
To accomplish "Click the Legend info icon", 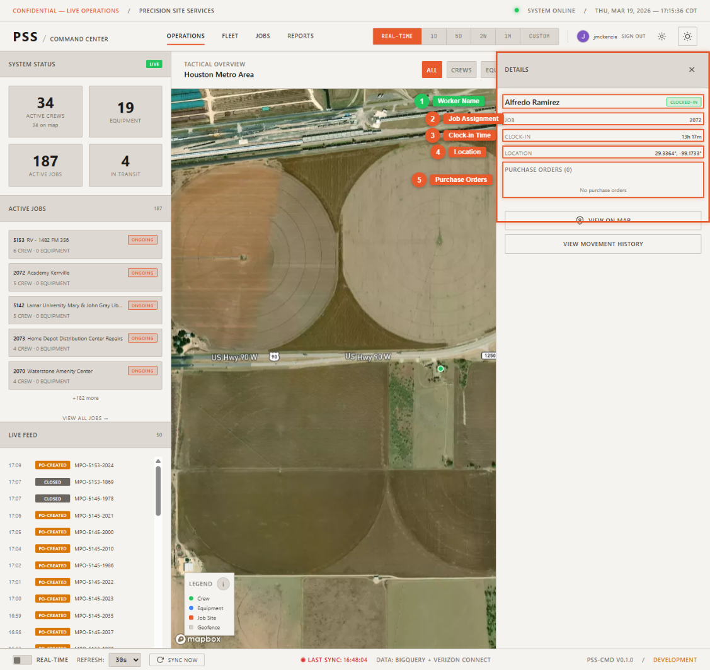I will (225, 584).
